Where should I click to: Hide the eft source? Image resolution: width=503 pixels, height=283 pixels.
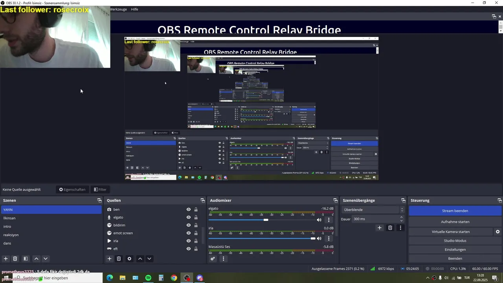[189, 249]
